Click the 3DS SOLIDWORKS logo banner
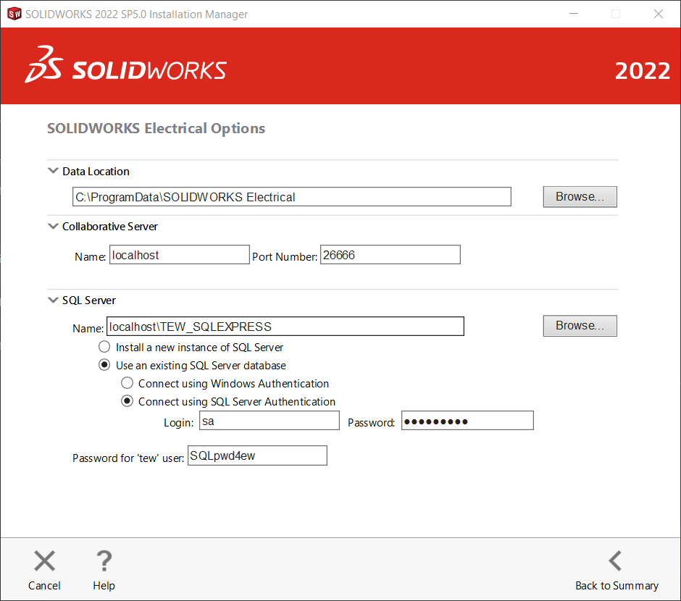Image resolution: width=681 pixels, height=601 pixels. pyautogui.click(x=125, y=65)
